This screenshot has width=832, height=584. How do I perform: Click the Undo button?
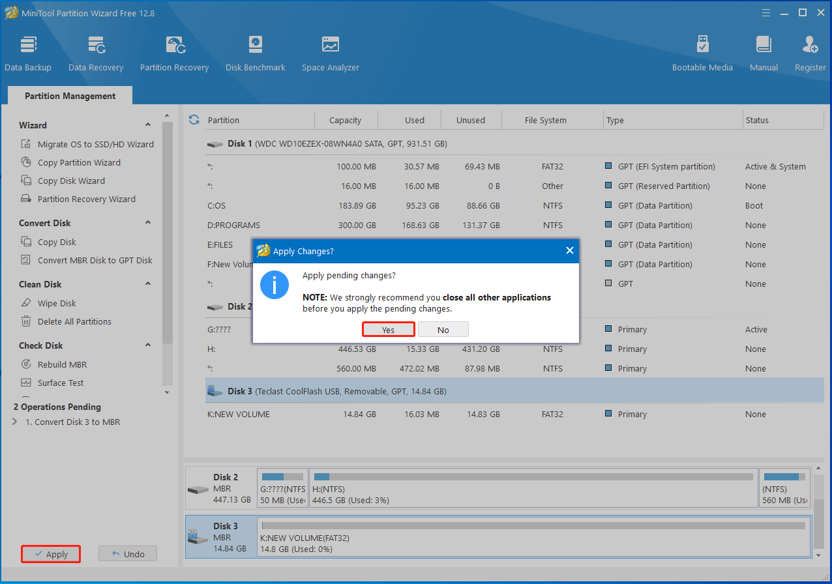point(128,554)
